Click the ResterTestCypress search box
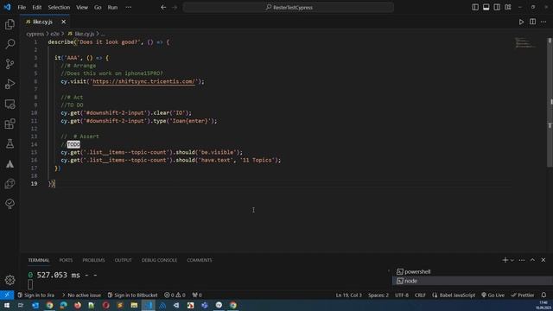 [288, 7]
